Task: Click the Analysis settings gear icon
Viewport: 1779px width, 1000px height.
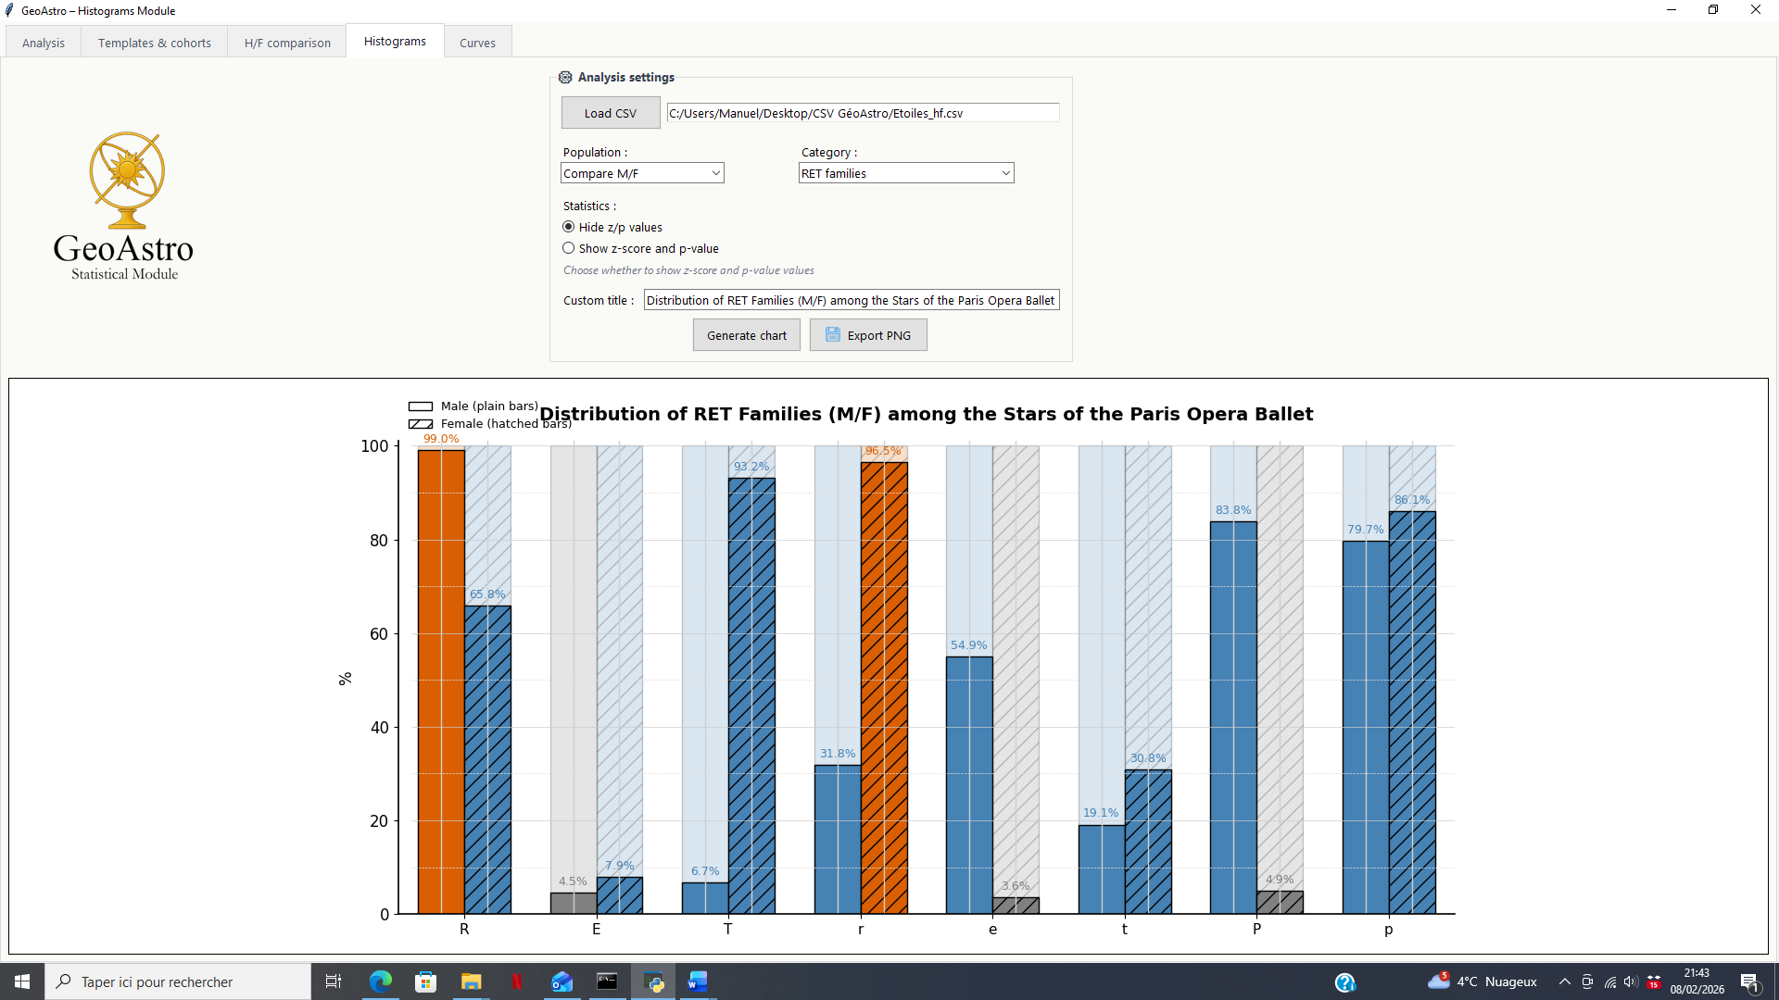Action: [x=565, y=77]
